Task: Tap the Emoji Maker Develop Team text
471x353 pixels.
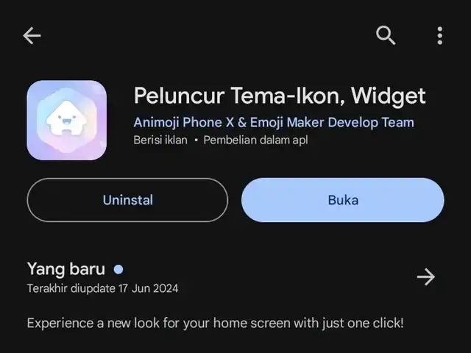Action: click(332, 123)
